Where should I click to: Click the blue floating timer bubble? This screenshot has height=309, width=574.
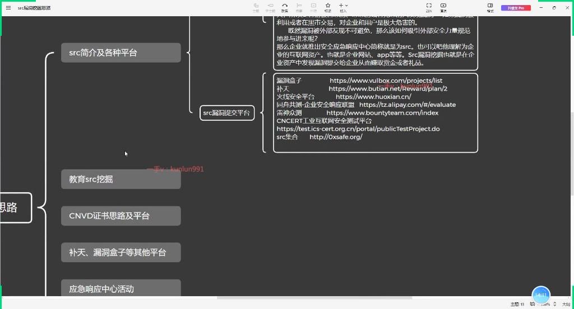(541, 295)
